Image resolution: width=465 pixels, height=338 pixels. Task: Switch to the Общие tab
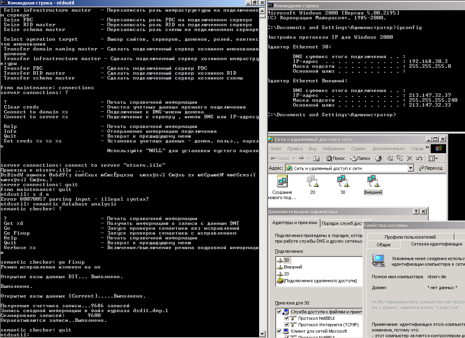[x=383, y=245]
